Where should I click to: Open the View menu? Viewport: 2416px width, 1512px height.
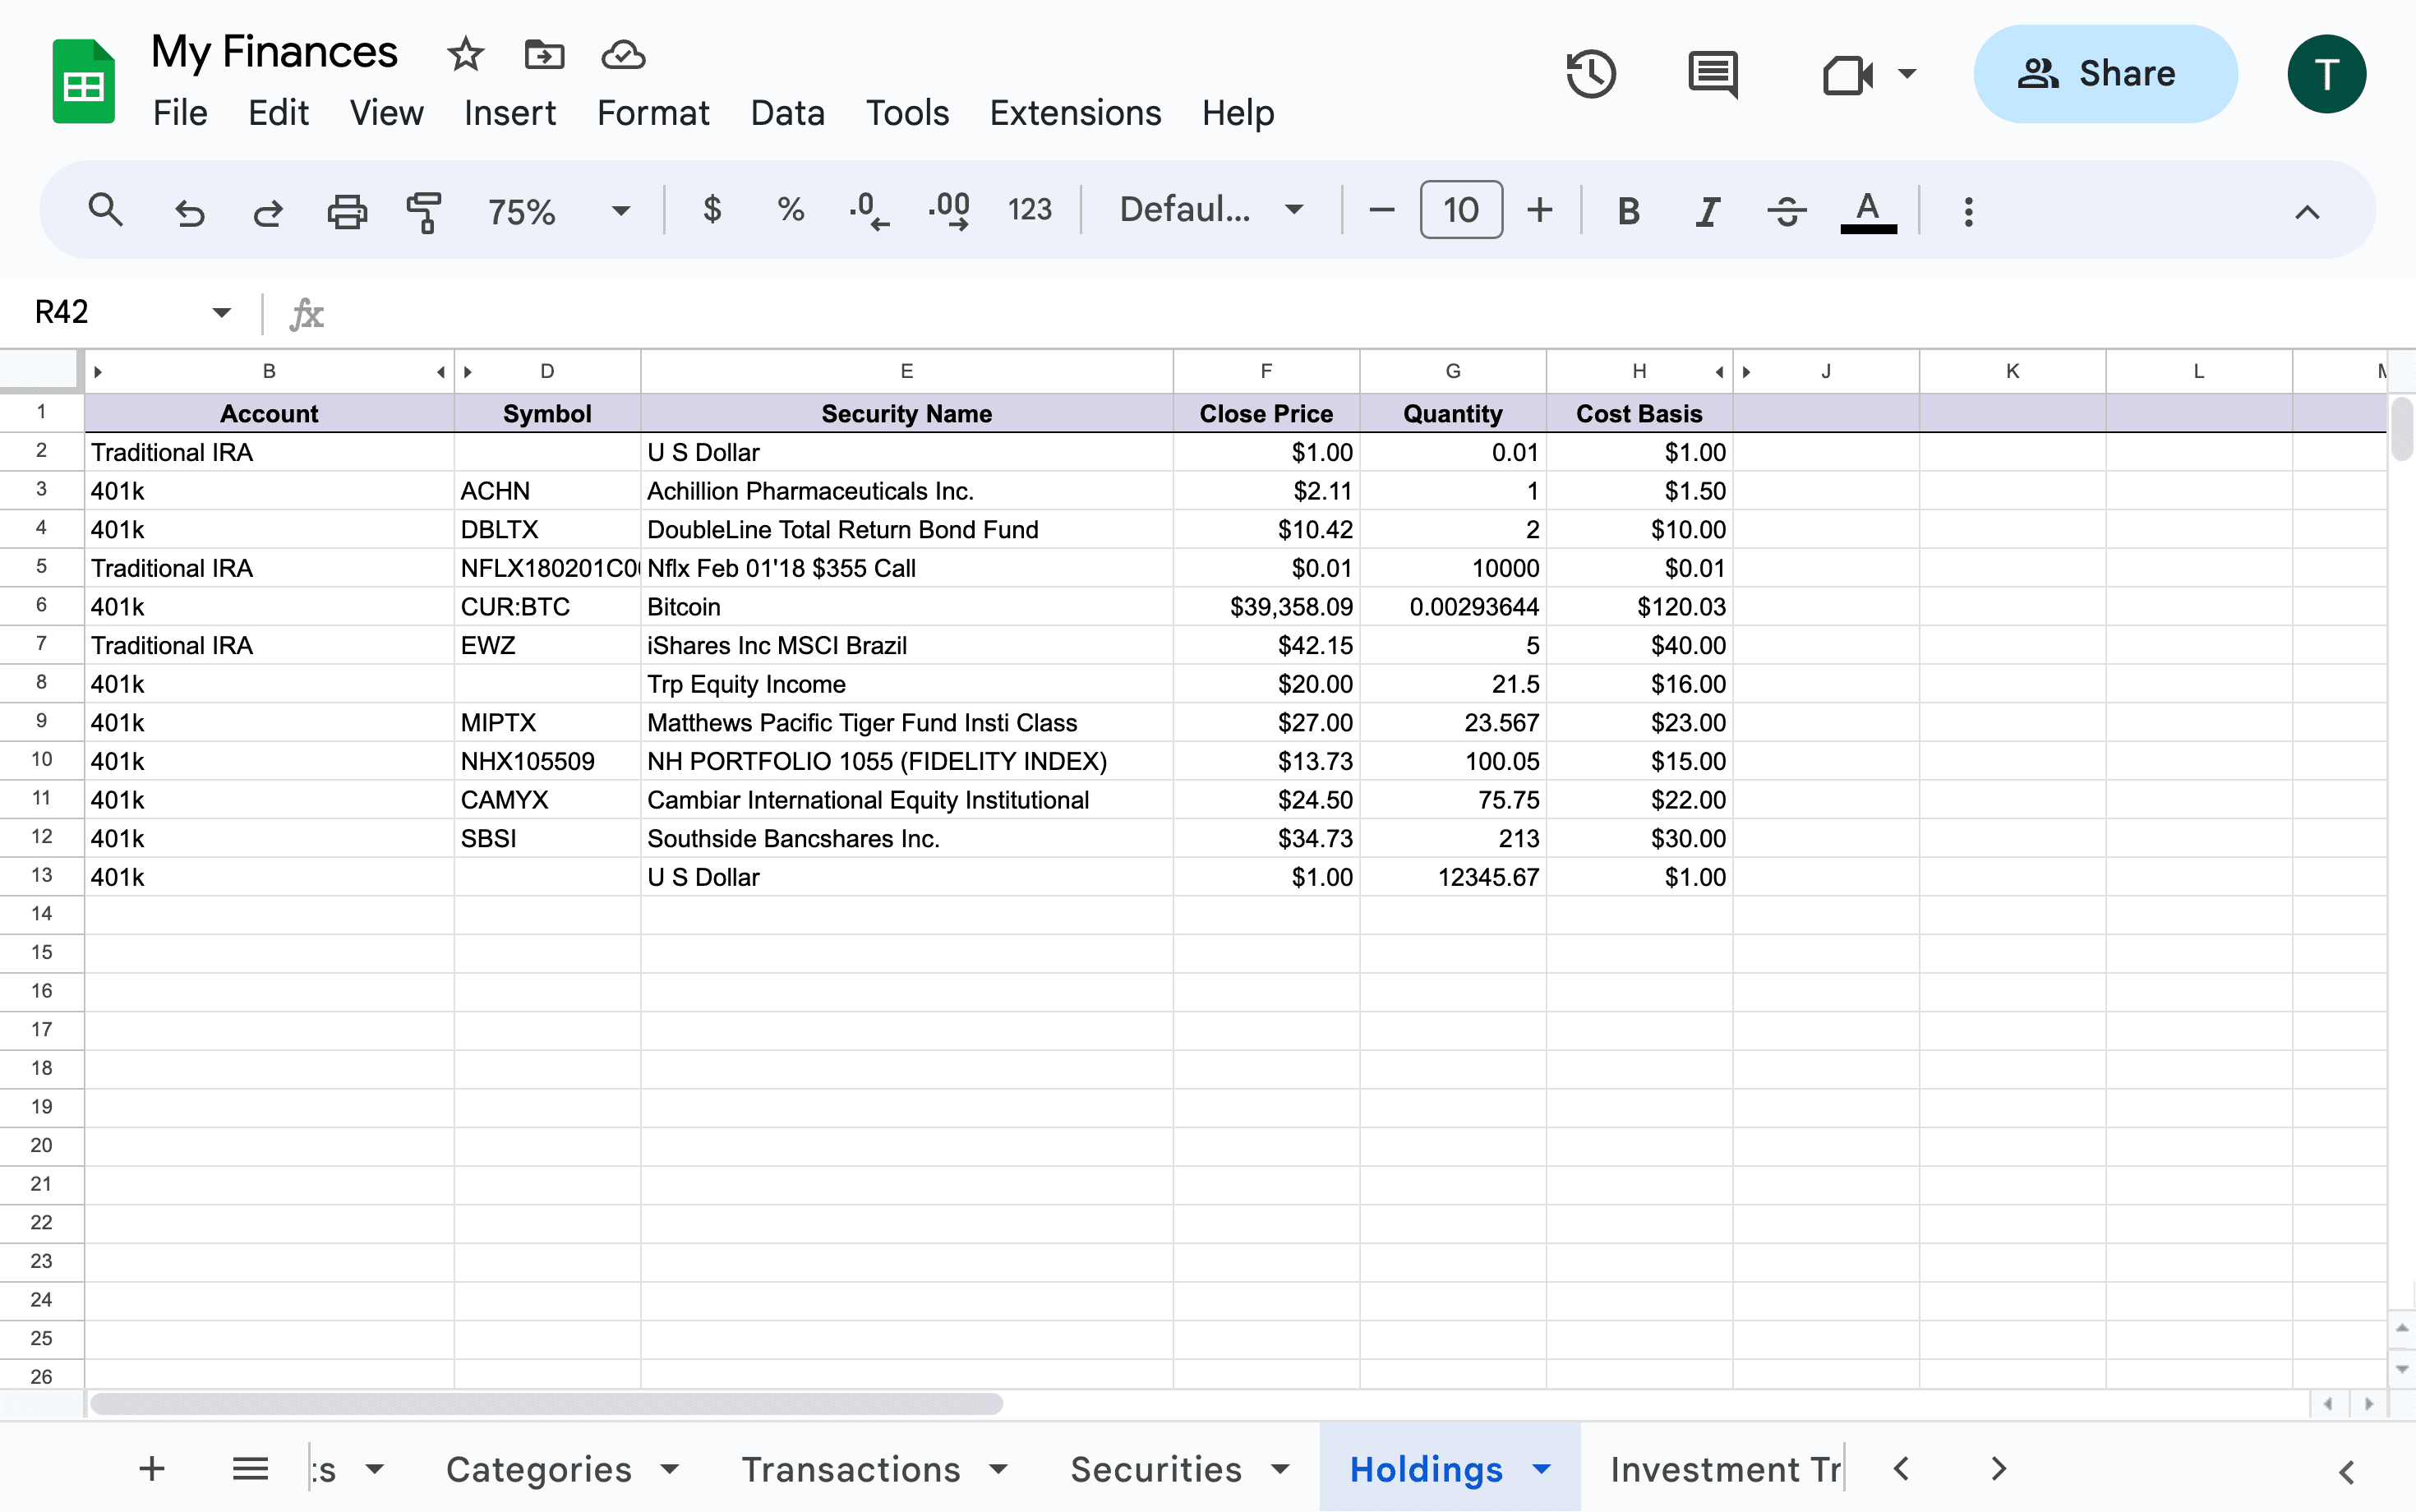[386, 113]
